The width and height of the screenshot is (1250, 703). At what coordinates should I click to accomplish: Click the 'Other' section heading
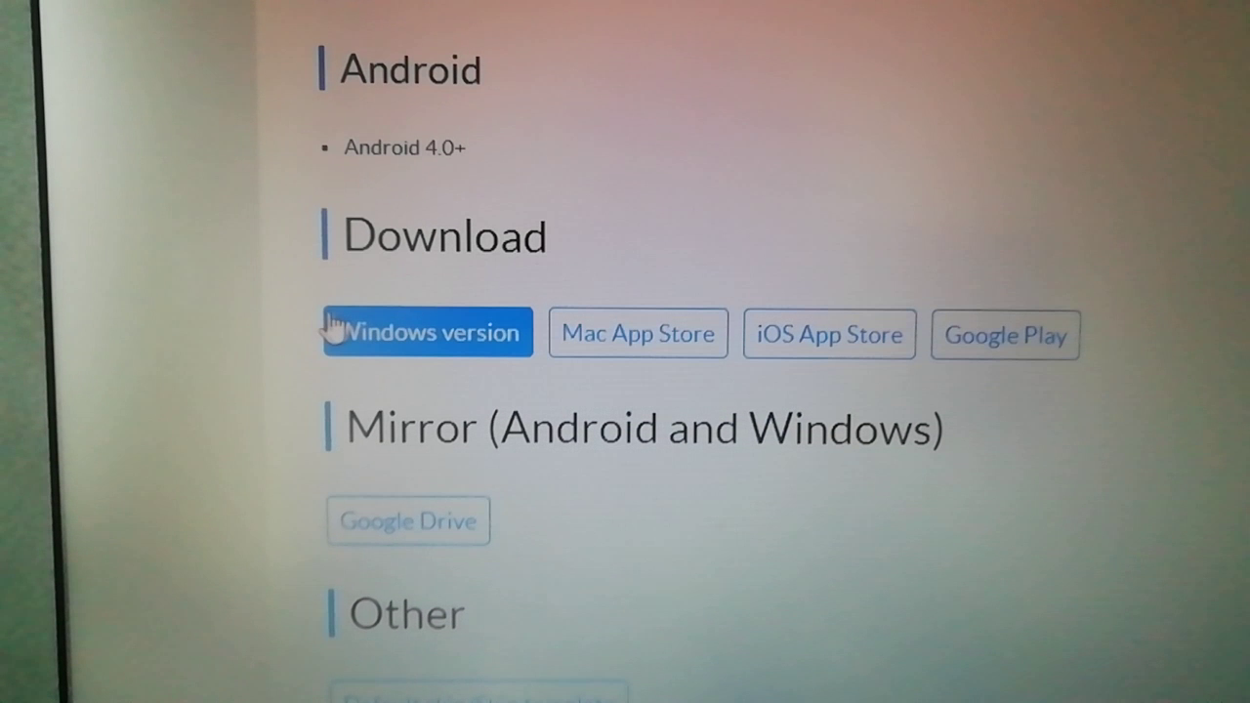pyautogui.click(x=406, y=614)
